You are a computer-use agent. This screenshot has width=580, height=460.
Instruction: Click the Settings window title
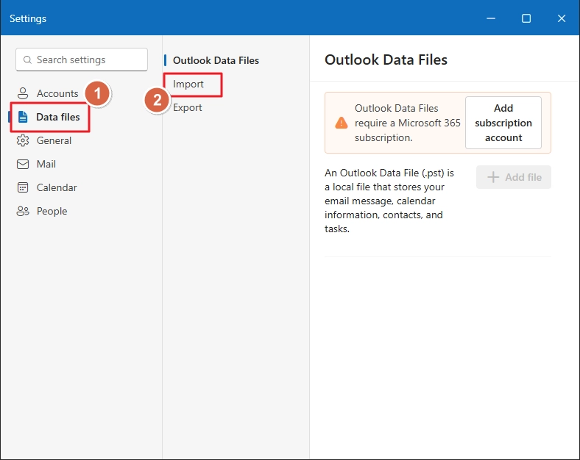[x=28, y=18]
